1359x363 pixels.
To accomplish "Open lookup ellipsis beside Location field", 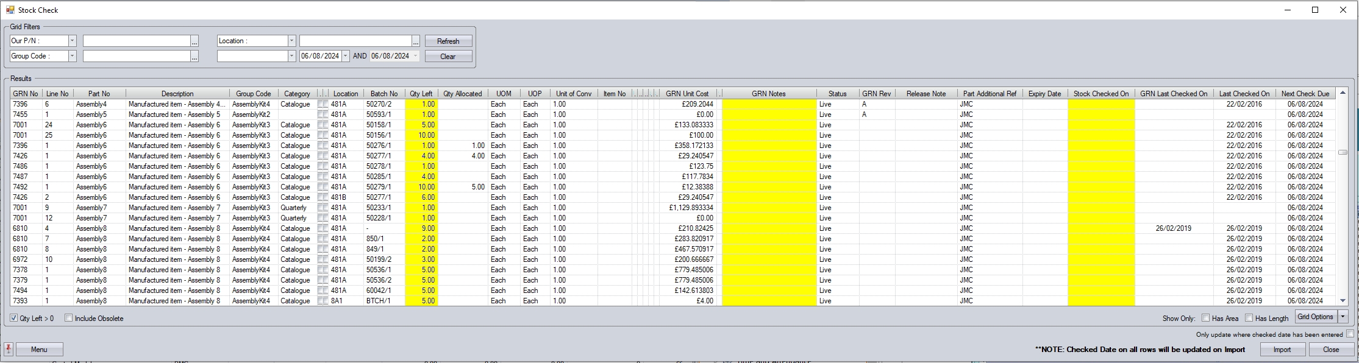I will pyautogui.click(x=415, y=41).
